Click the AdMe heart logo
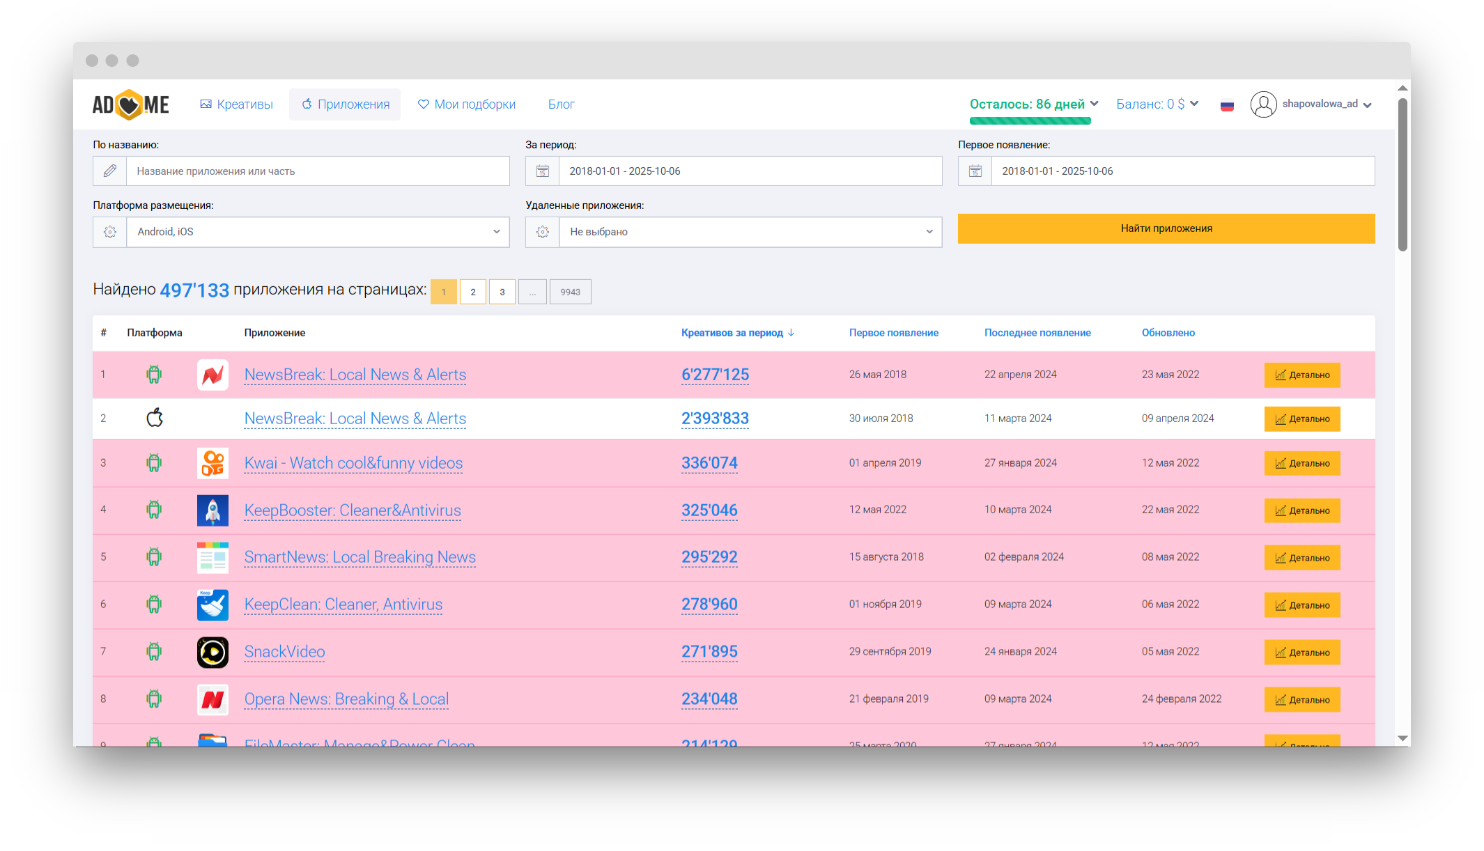1484x851 pixels. point(130,104)
